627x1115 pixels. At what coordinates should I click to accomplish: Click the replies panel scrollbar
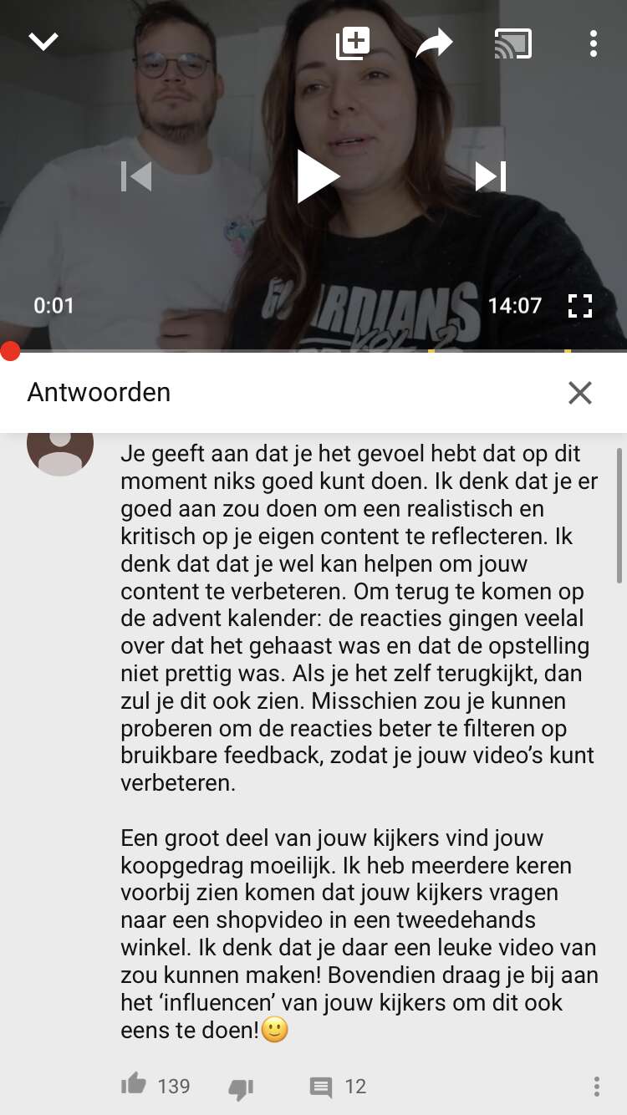pos(619,516)
